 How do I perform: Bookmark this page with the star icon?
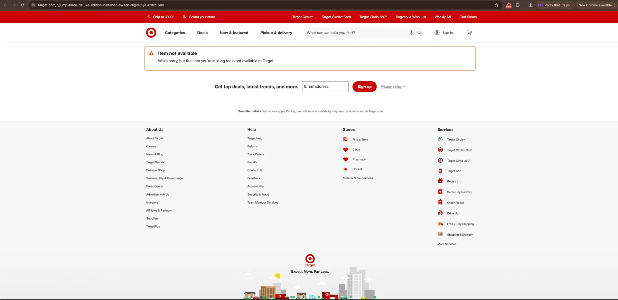point(497,5)
